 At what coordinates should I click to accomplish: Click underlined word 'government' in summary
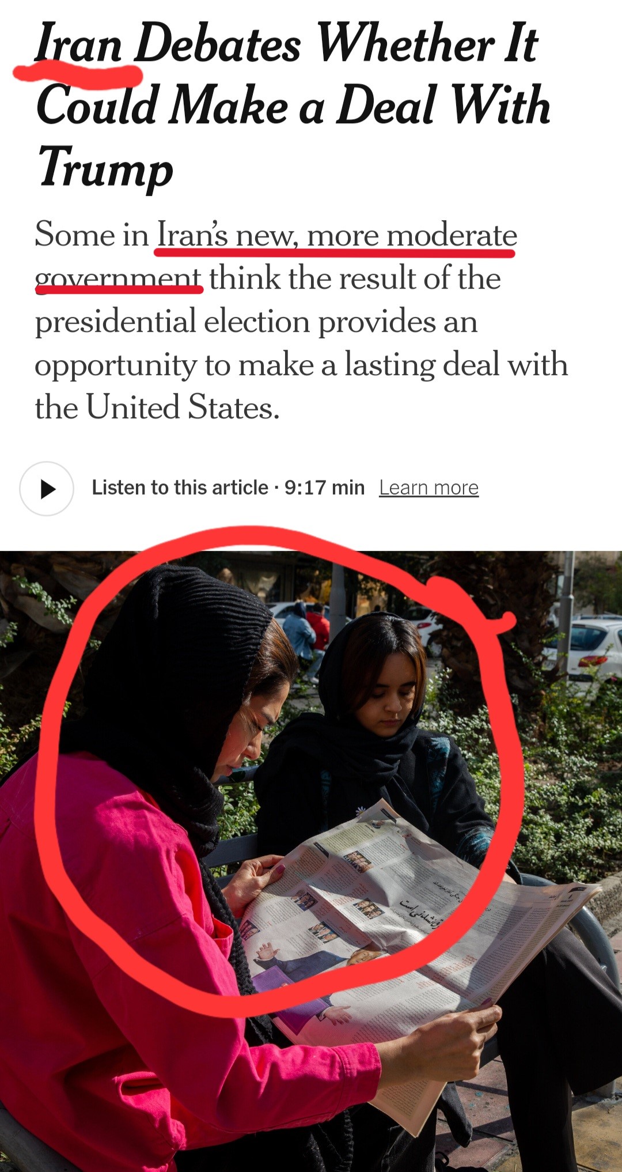[118, 279]
